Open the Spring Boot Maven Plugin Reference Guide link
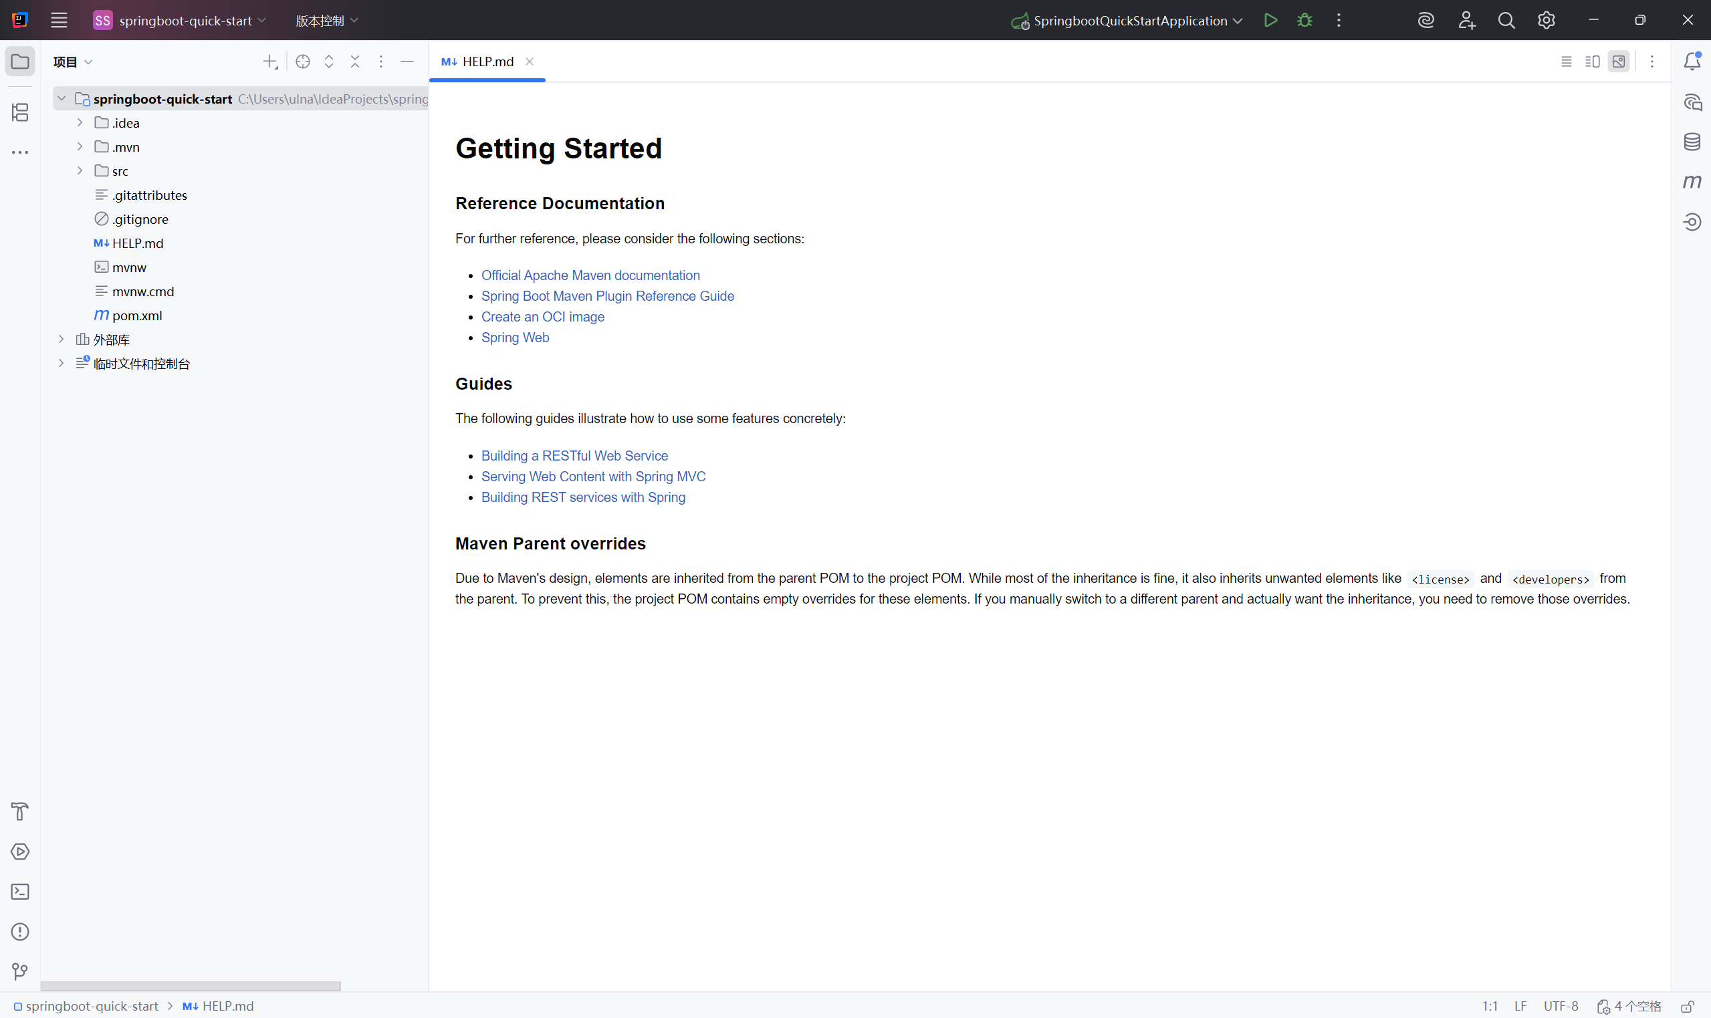Viewport: 1711px width, 1018px height. point(607,295)
